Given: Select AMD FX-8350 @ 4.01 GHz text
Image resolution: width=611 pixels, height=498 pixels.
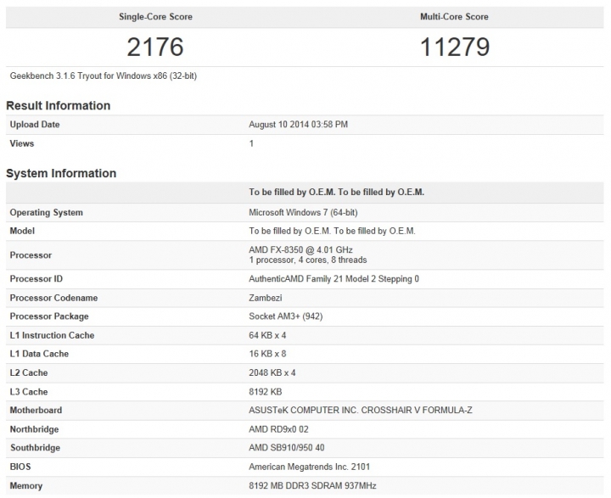Looking at the screenshot, I should [x=300, y=249].
